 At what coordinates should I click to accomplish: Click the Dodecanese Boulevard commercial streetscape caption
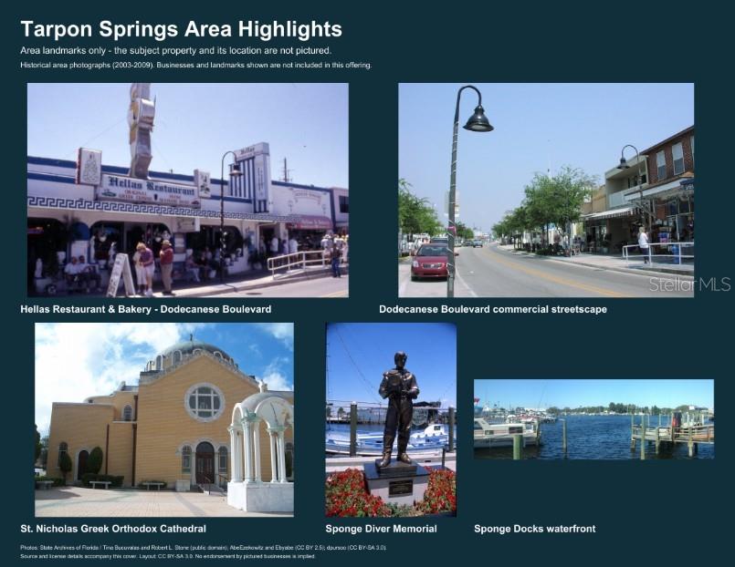[x=493, y=309]
